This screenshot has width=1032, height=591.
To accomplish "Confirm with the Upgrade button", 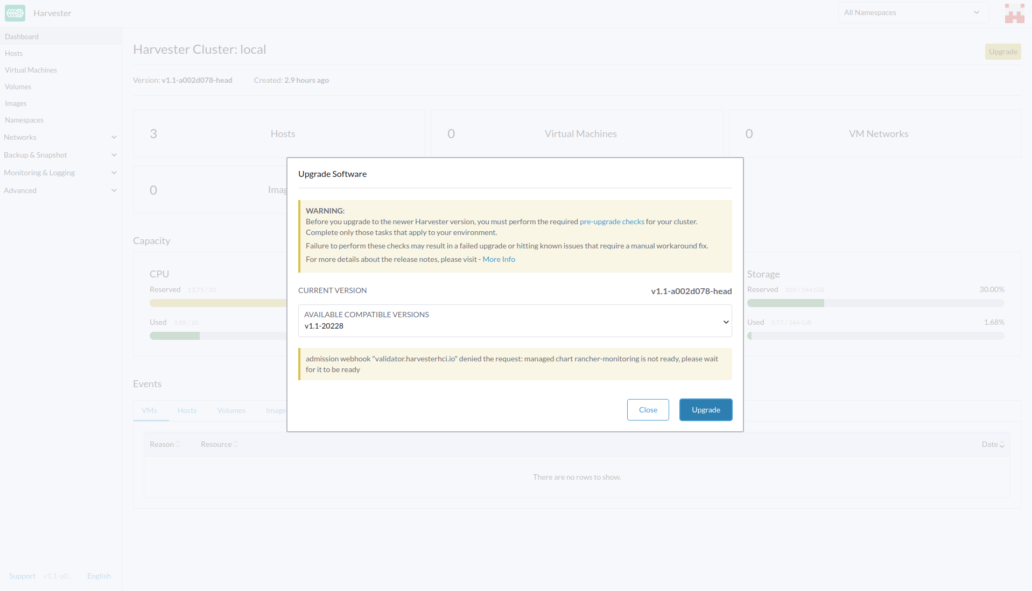I will click(x=705, y=410).
